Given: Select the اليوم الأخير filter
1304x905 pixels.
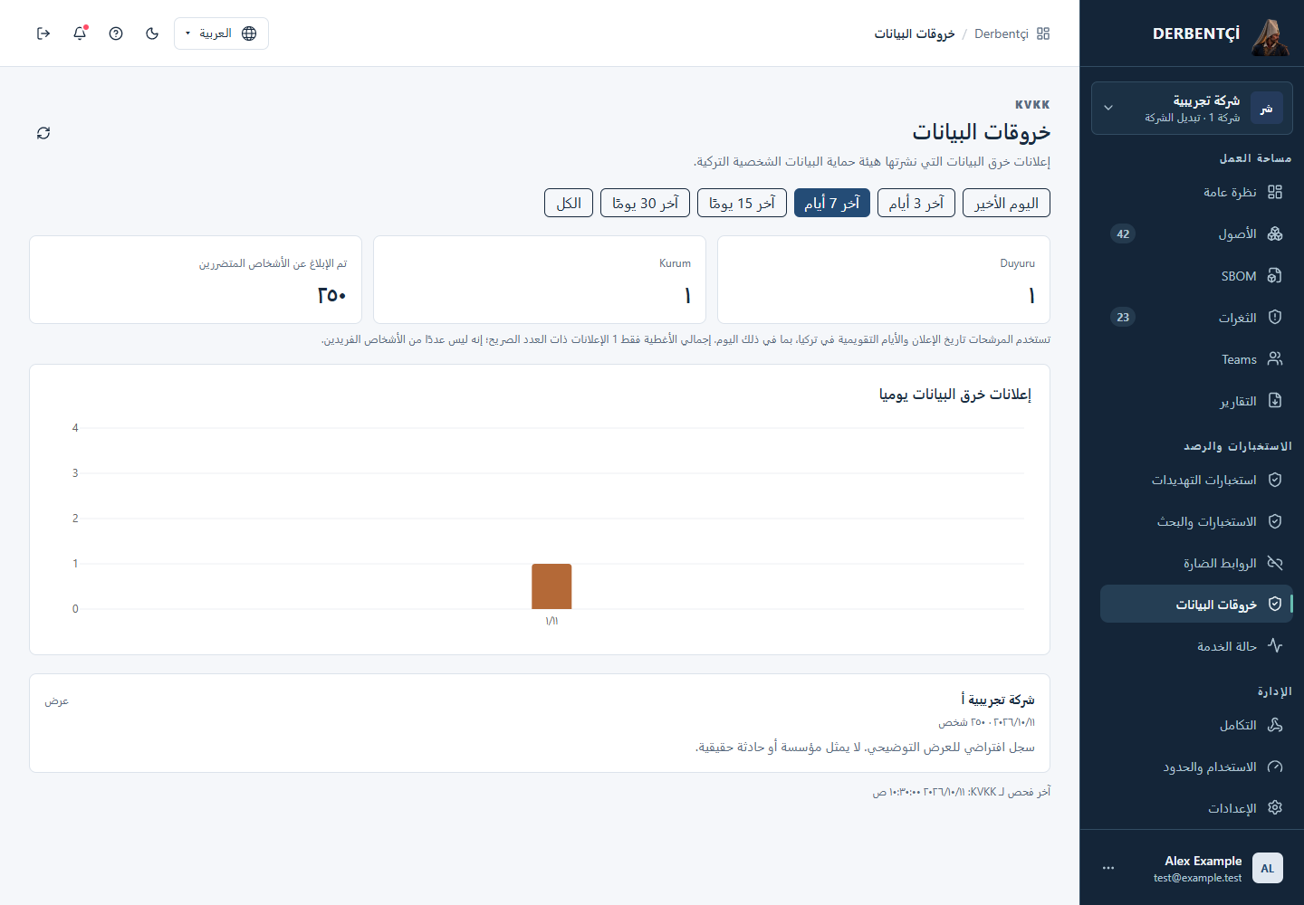Looking at the screenshot, I should 1006,203.
